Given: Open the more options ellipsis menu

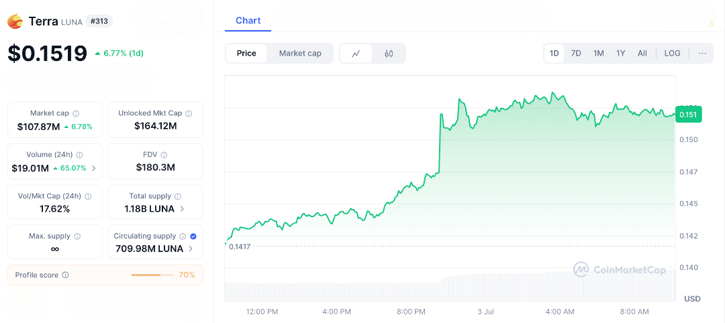Looking at the screenshot, I should pyautogui.click(x=702, y=54).
